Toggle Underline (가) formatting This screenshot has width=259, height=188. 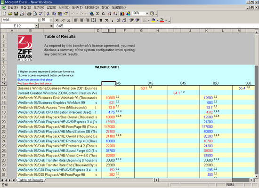[x=69, y=20]
